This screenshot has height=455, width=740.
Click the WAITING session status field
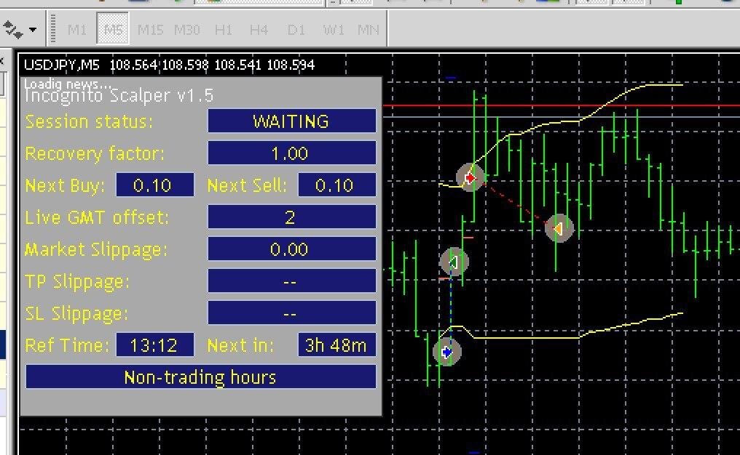(x=291, y=121)
